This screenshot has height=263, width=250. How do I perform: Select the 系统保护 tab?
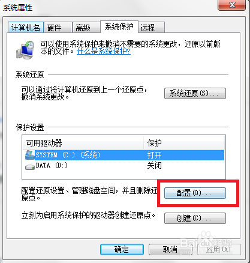coord(119,26)
